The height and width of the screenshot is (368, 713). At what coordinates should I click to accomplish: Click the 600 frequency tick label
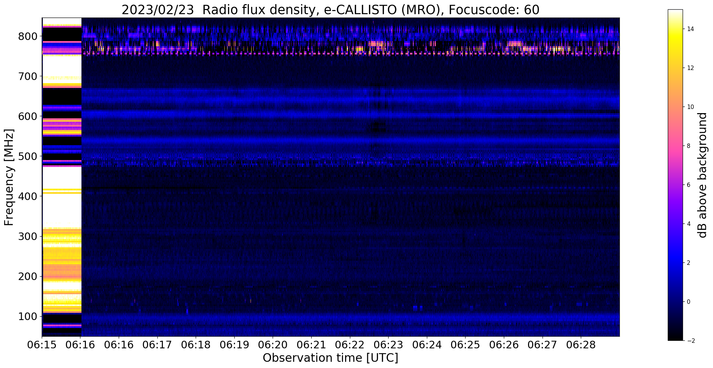28,116
